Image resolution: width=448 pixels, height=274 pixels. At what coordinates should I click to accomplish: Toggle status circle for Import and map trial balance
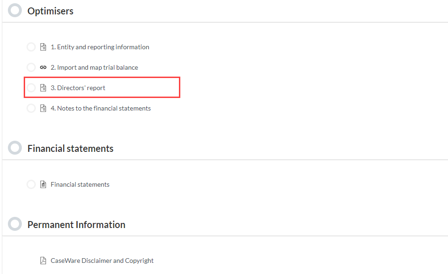(31, 67)
